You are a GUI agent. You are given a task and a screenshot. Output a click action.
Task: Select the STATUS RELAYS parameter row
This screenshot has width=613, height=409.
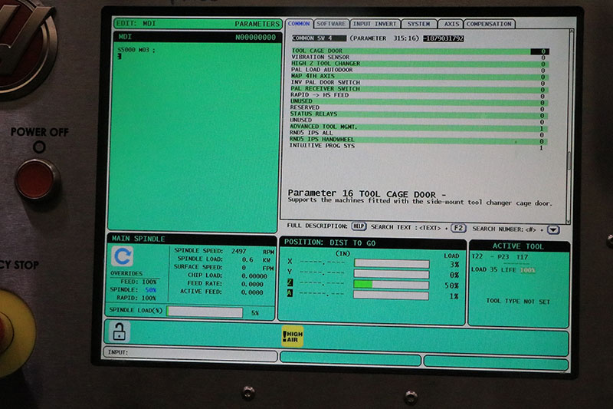(x=418, y=114)
